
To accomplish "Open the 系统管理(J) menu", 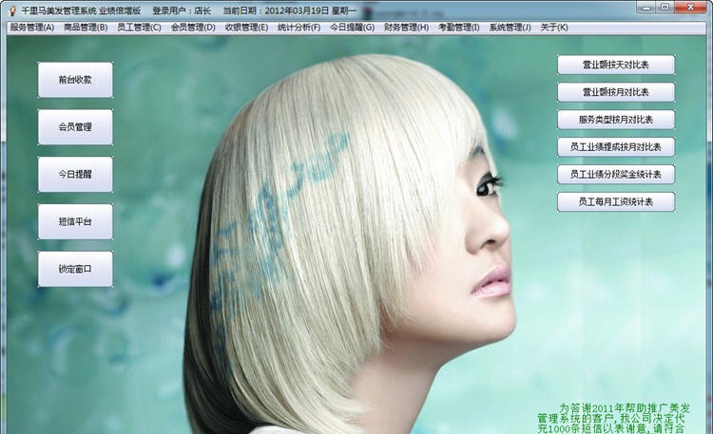I will coord(510,28).
